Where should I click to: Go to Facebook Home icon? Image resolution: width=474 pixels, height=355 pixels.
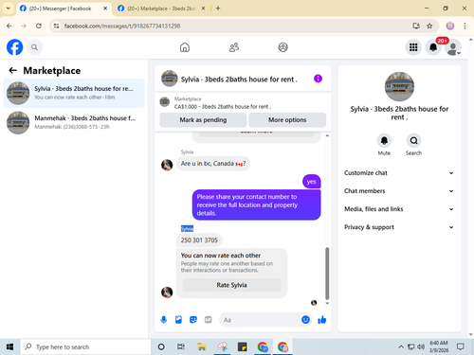click(x=185, y=47)
